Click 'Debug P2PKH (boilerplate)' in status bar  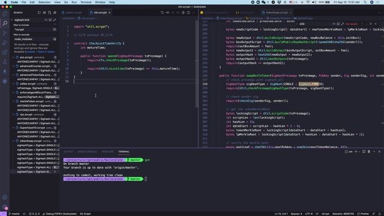point(59,214)
